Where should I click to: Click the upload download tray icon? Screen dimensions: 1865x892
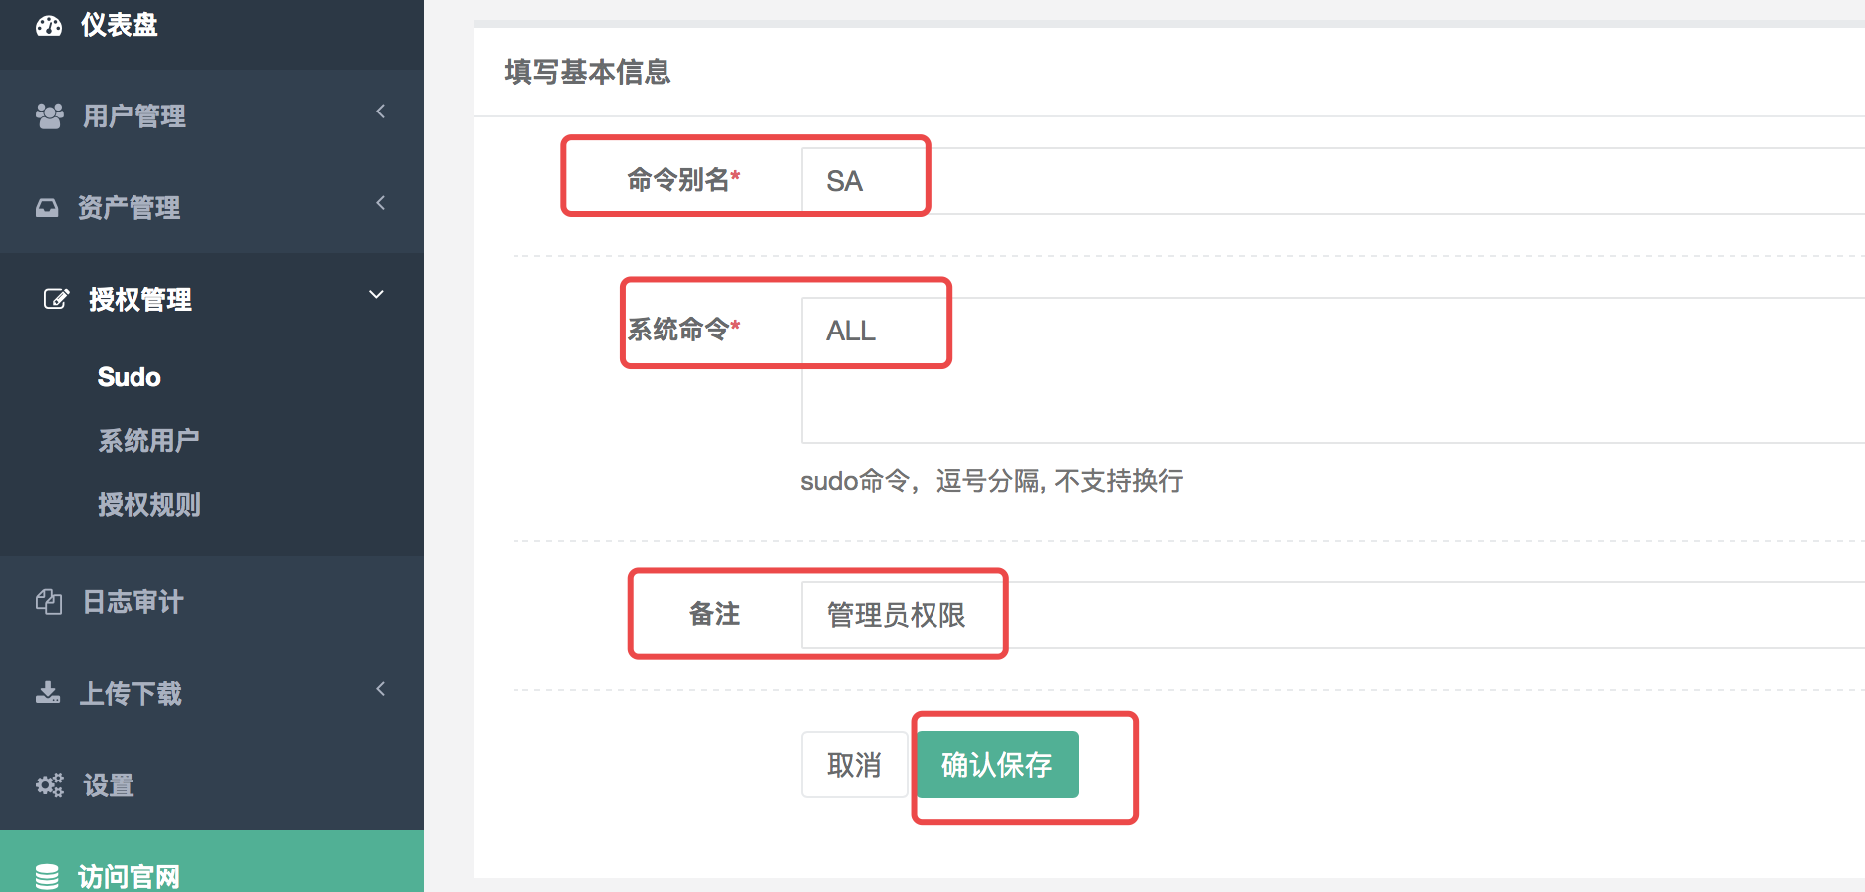[48, 693]
